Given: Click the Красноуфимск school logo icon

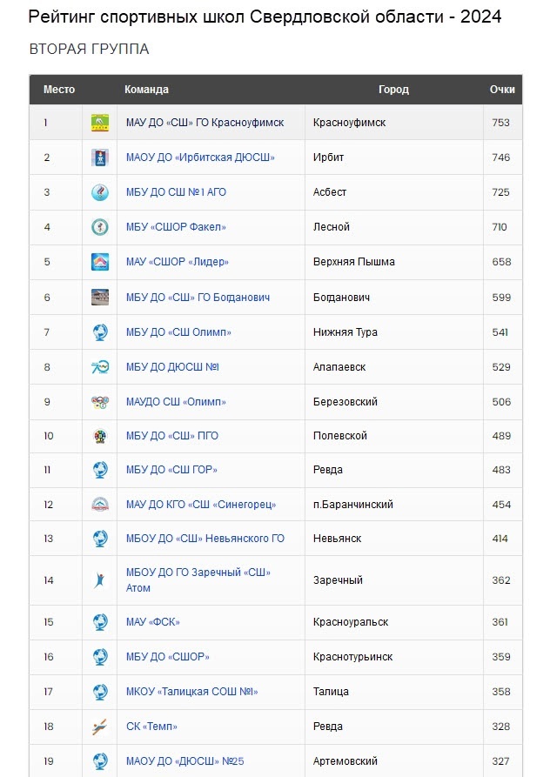Looking at the screenshot, I should 99,123.
